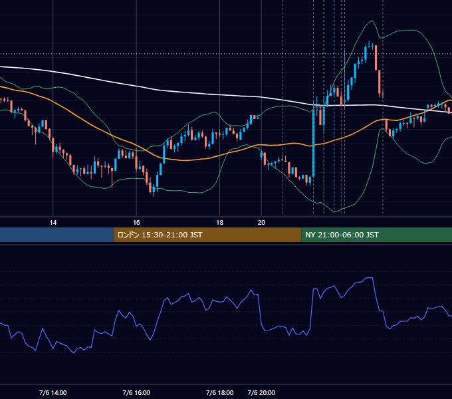452x399 pixels.
Task: Click the 7/6 14:00 date label
Action: point(53,392)
